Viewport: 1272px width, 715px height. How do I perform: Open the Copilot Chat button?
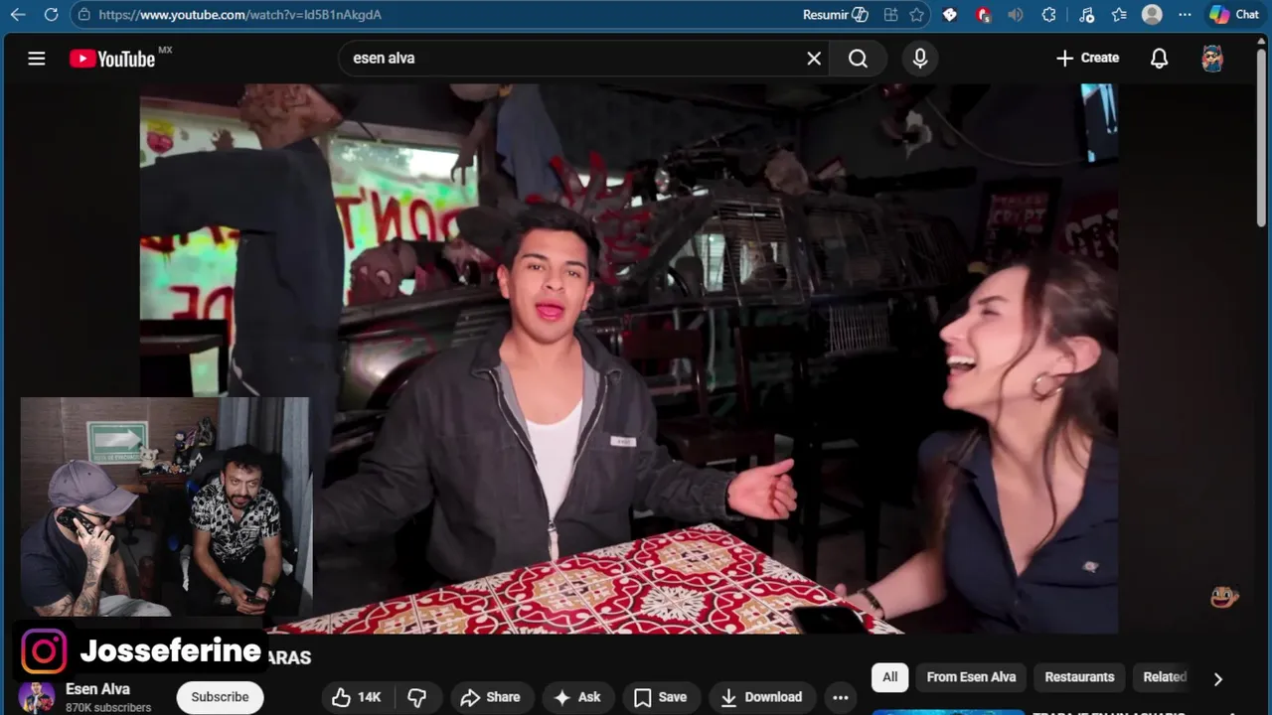1233,15
